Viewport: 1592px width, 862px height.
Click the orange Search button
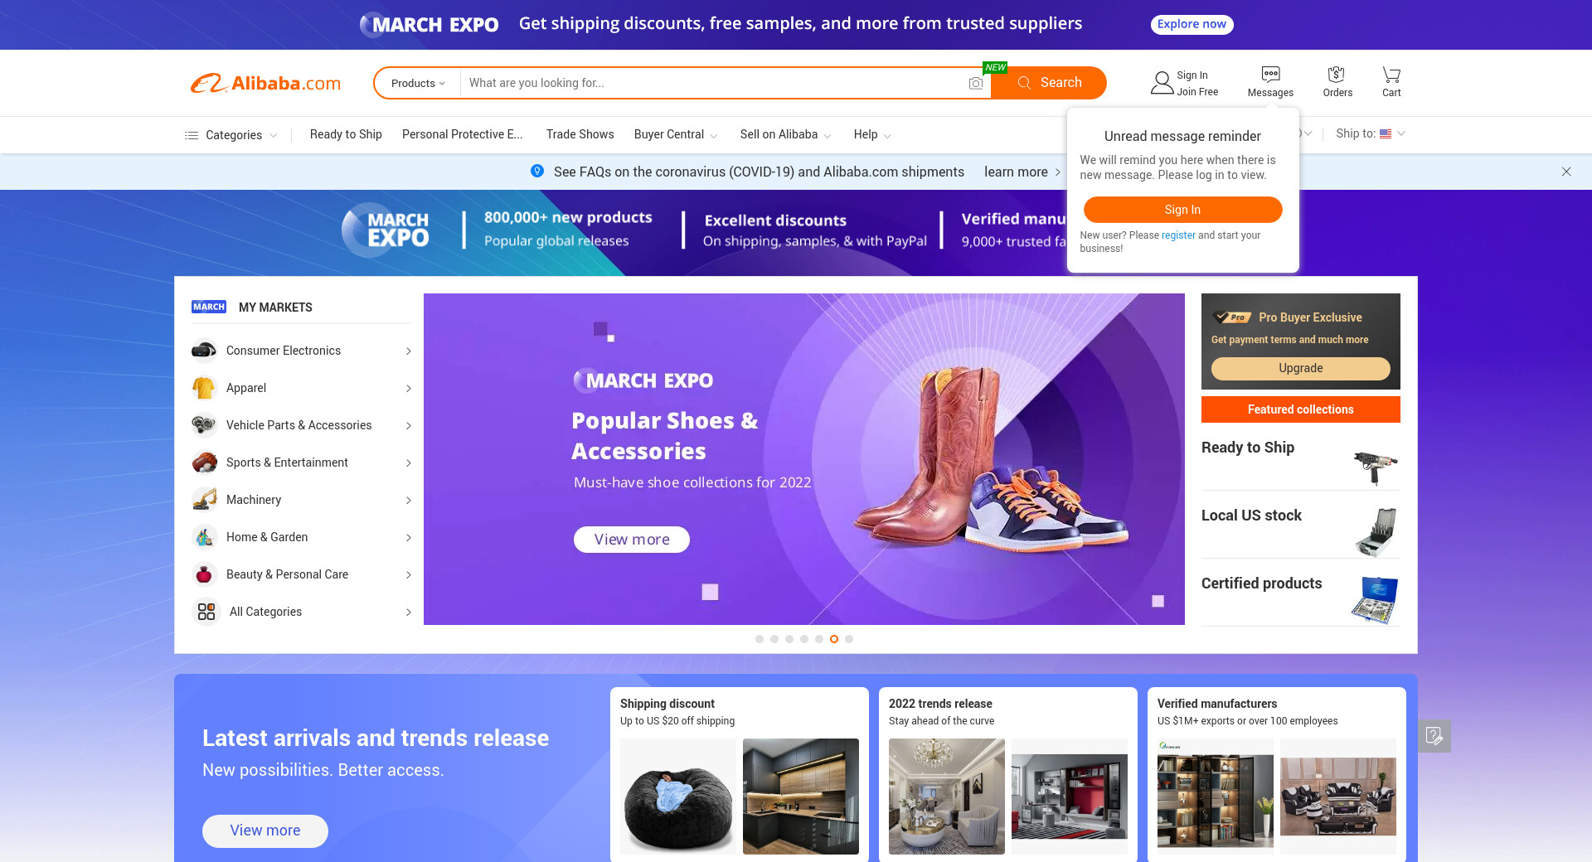click(x=1049, y=83)
